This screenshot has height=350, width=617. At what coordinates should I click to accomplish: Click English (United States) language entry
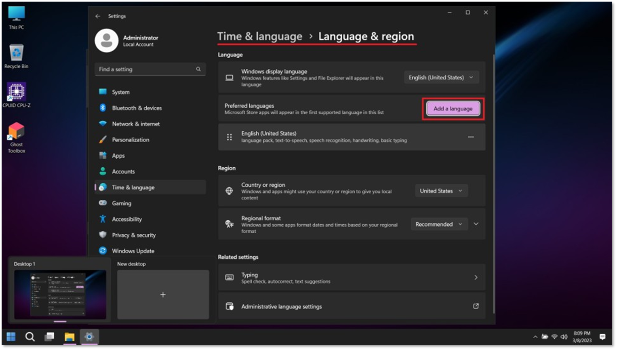(352, 137)
